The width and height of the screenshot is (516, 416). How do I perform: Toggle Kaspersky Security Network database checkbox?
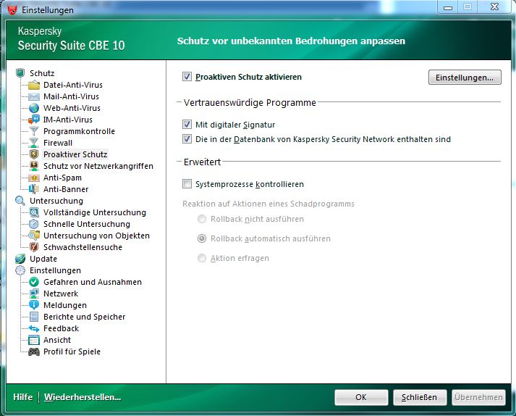(187, 138)
